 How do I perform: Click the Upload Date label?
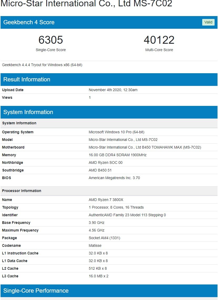click(13, 90)
